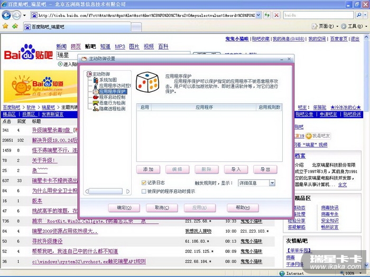Click the dice icon in dialog
The height and width of the screenshot is (277, 370).
click(x=147, y=82)
